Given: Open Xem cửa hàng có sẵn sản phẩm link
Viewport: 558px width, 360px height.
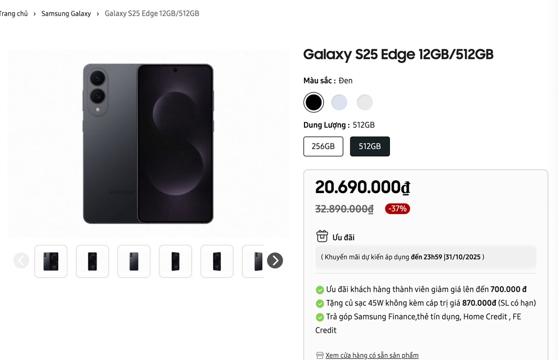Looking at the screenshot, I should (371, 355).
